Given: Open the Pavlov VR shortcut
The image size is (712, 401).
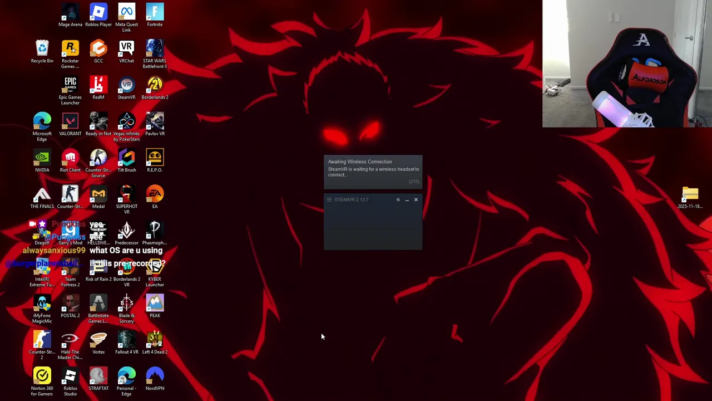Looking at the screenshot, I should (x=155, y=124).
